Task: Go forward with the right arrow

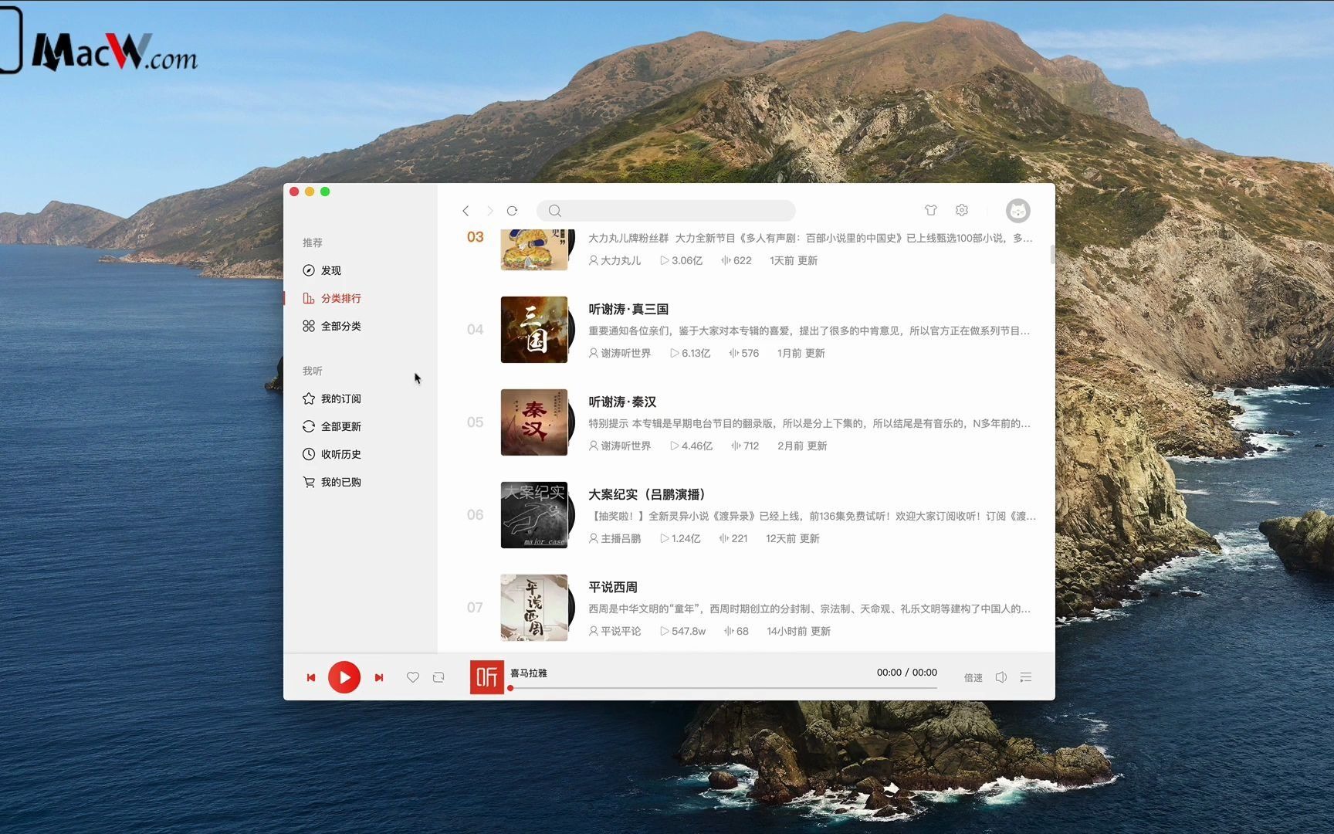Action: coord(489,211)
